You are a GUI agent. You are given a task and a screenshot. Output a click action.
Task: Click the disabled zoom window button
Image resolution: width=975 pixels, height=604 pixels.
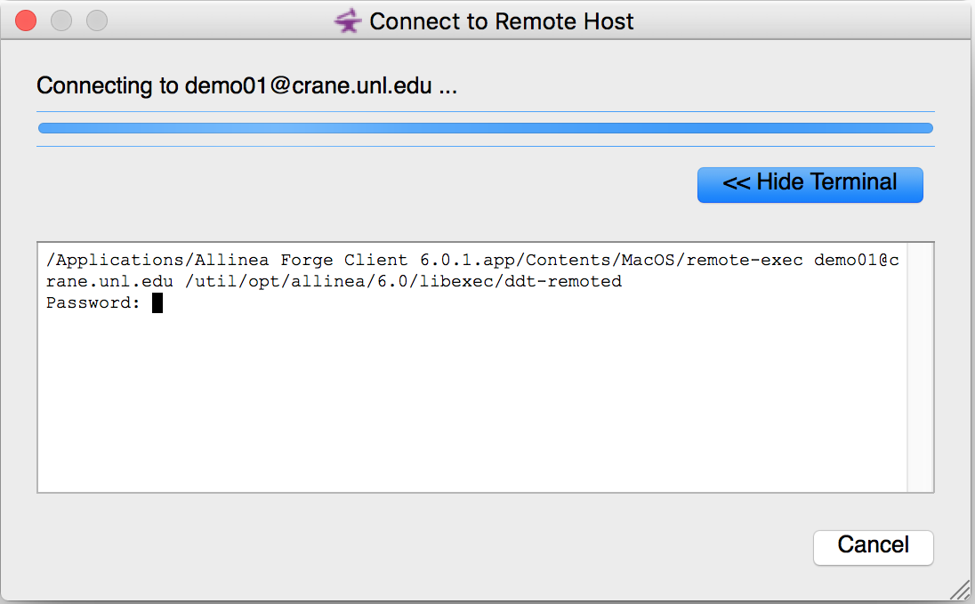pyautogui.click(x=96, y=20)
